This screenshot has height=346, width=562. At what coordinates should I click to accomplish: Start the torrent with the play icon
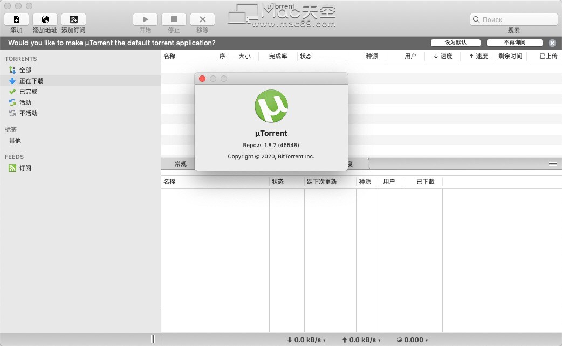(145, 19)
